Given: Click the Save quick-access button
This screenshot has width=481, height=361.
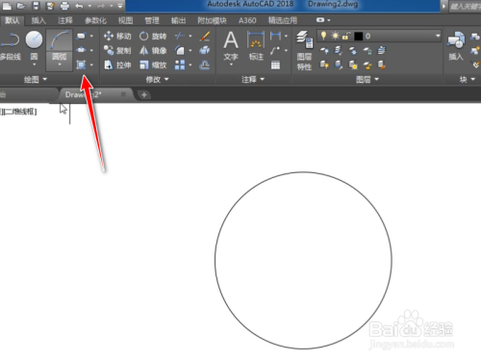Looking at the screenshot, I should click(36, 6).
